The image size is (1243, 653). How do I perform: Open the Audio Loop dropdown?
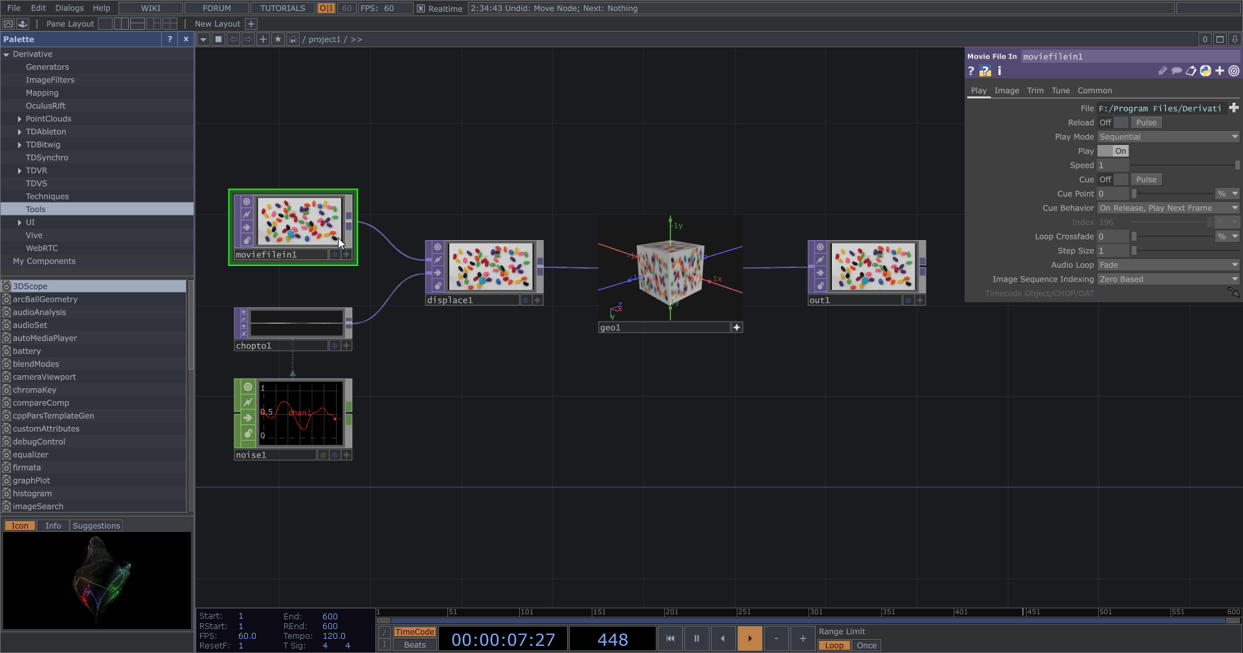tap(1168, 265)
